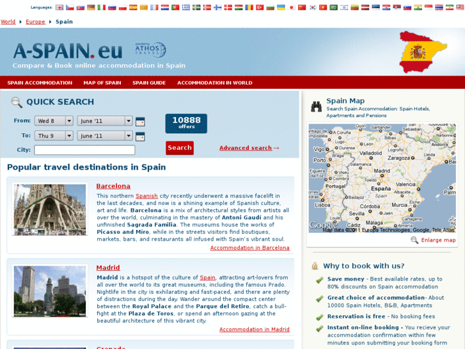
Task: Open the To month dropdown June '11
Action: pyautogui.click(x=105, y=136)
